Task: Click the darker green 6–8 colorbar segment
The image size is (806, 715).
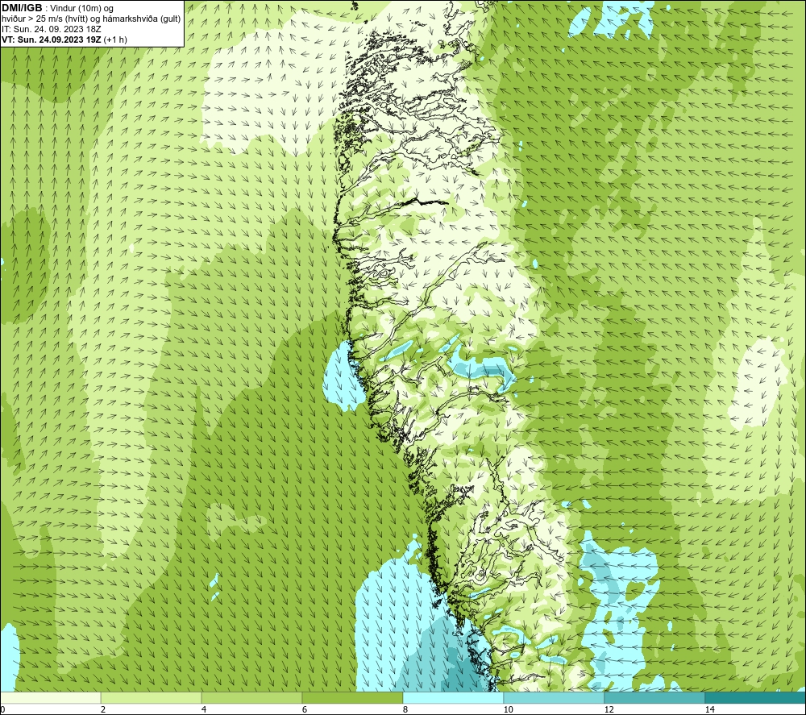Action: click(x=353, y=698)
